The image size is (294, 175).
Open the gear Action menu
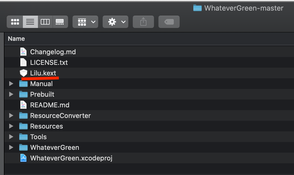pos(115,22)
